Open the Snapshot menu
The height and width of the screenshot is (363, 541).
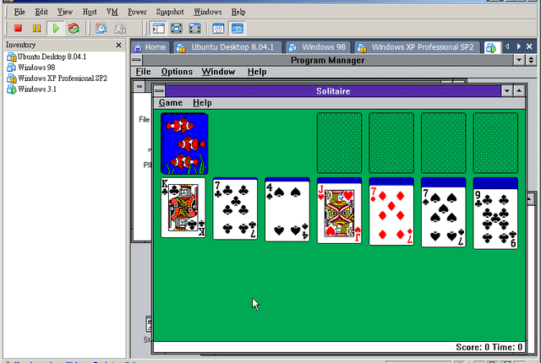tap(170, 12)
